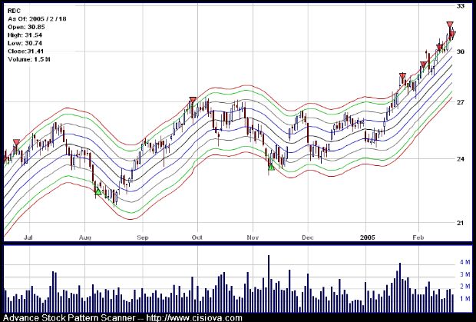Click the 'Open: 30.85' value

click(x=25, y=27)
